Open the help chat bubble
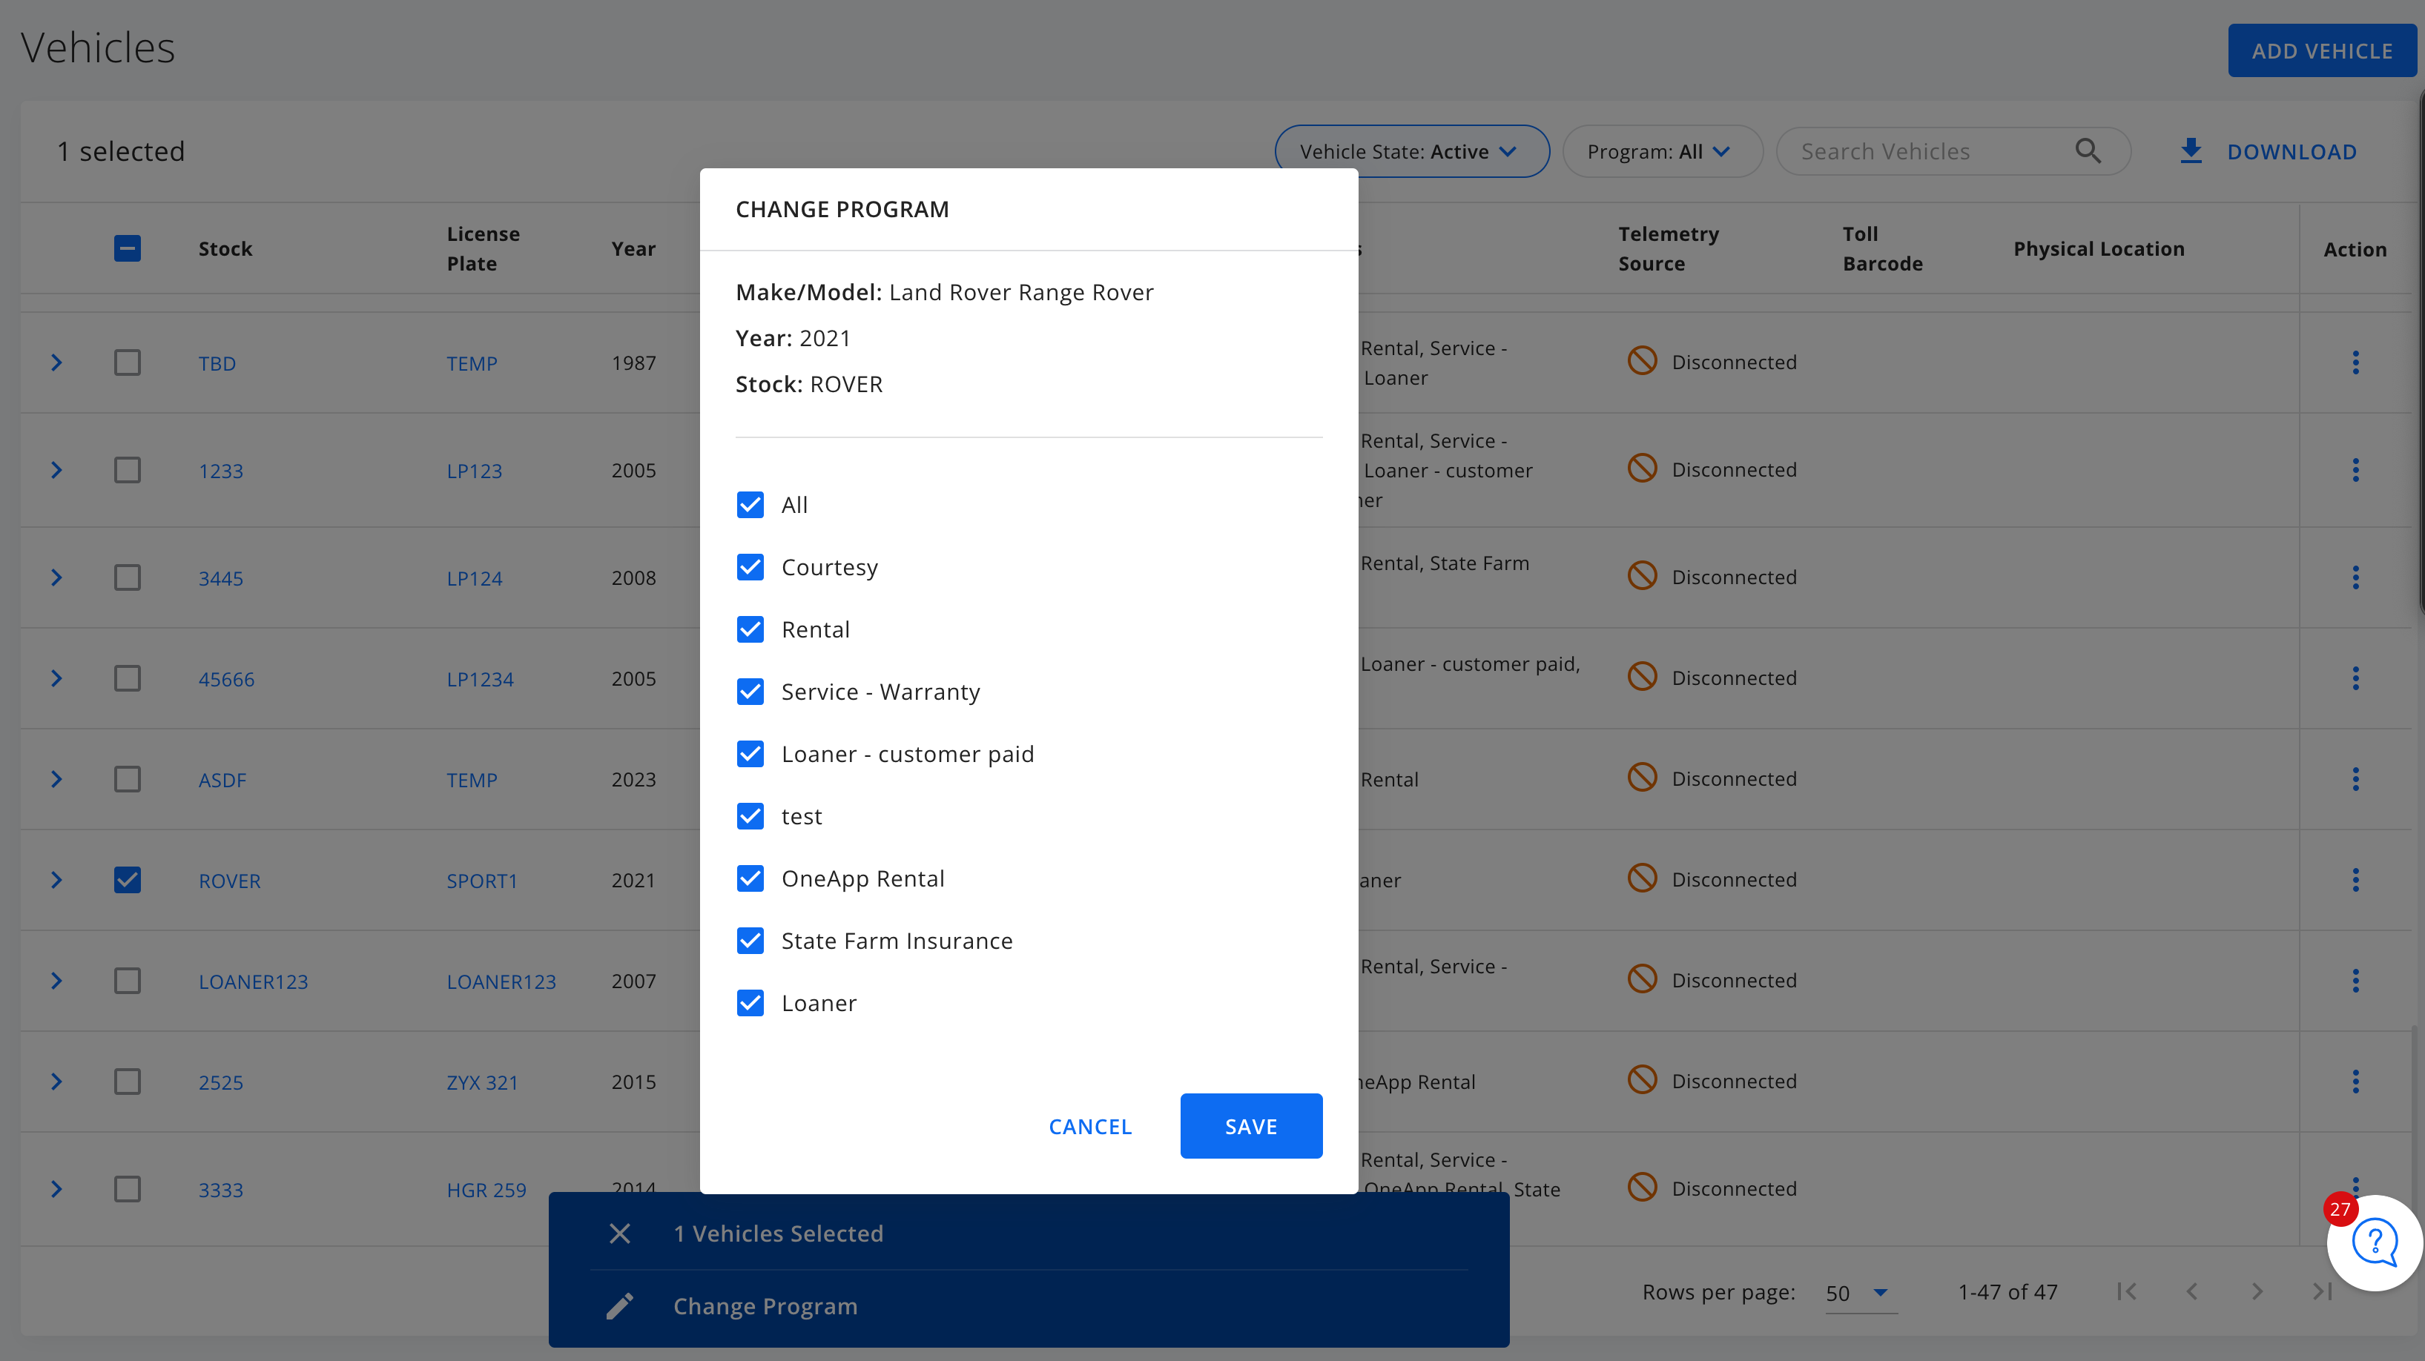 pos(2374,1242)
